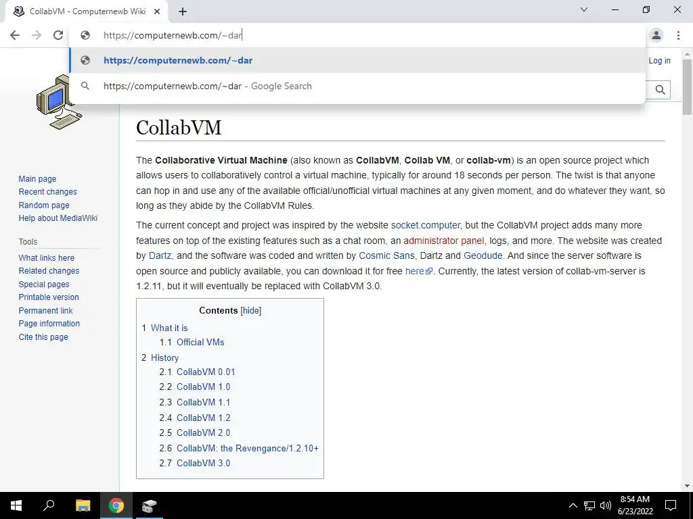This screenshot has height=519, width=693.
Task: Click the page vertical scrollbar thumb
Action: click(687, 86)
